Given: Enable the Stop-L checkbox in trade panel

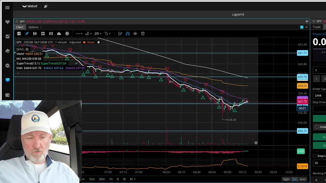Looking at the screenshot, I should (315, 156).
